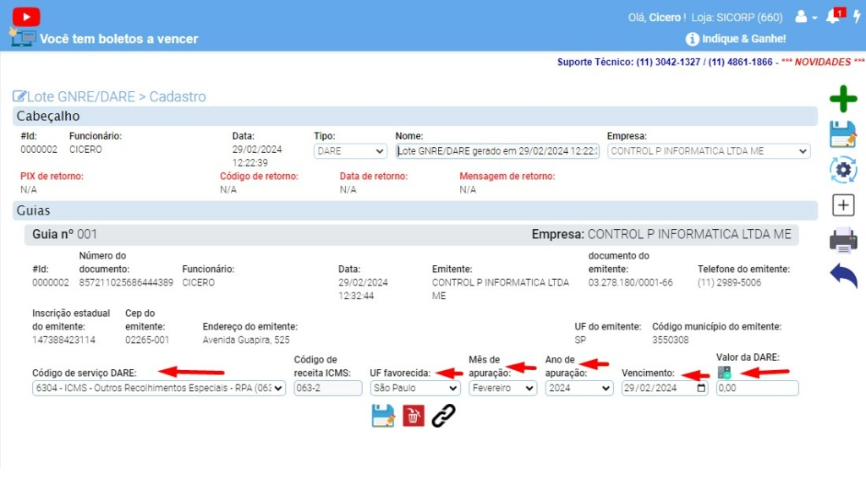Viewport: 866px width, 485px height.
Task: Open the user account menu icon
Action: (801, 17)
